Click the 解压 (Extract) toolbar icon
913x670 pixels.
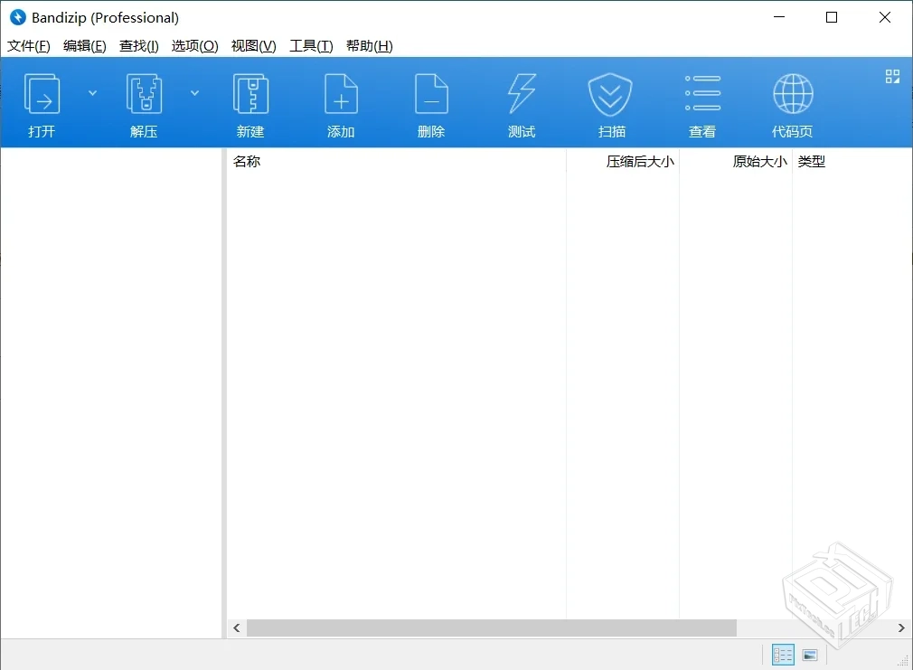(144, 95)
